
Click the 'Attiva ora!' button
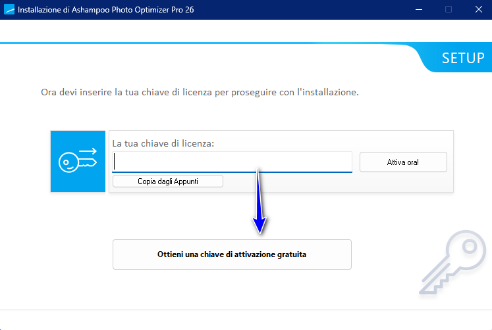pos(403,162)
